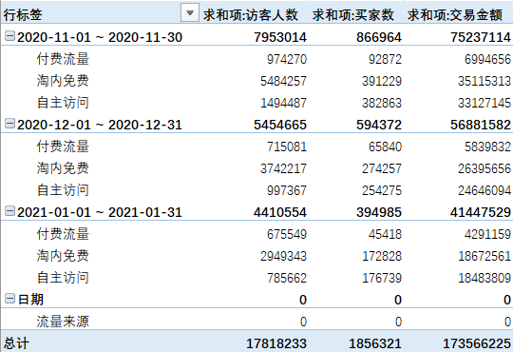The image size is (513, 352).
Task: Click 付费流量 row under November 2020
Action: point(63,59)
